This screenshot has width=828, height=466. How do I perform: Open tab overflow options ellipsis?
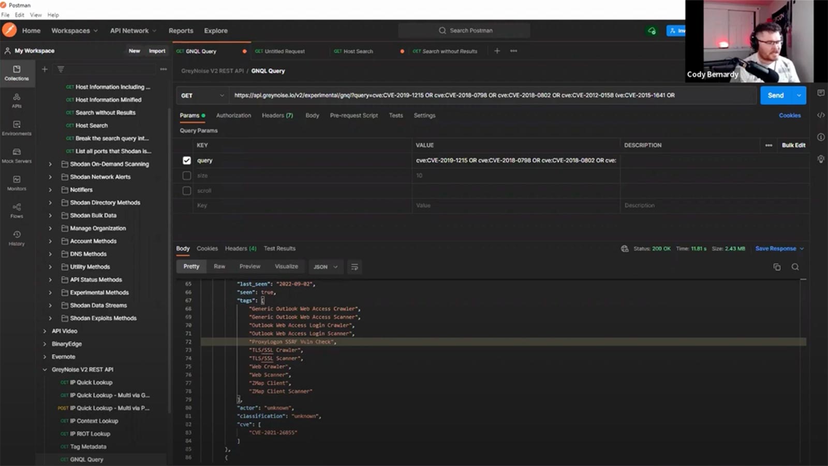pyautogui.click(x=513, y=51)
